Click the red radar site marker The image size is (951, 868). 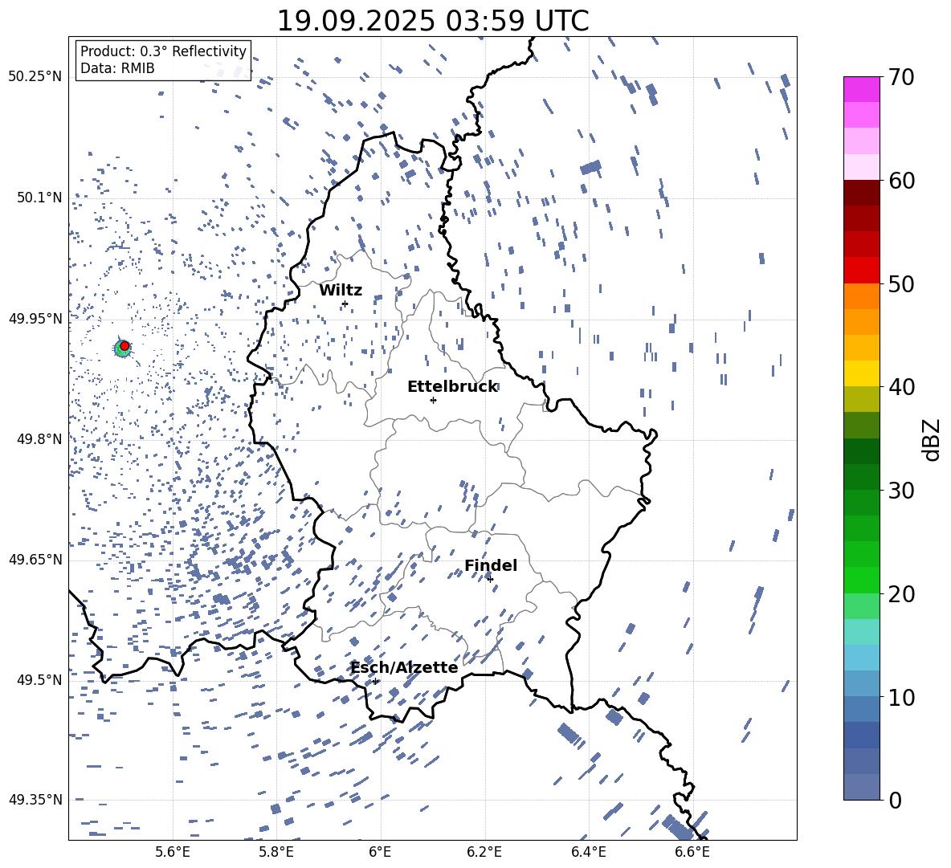124,346
